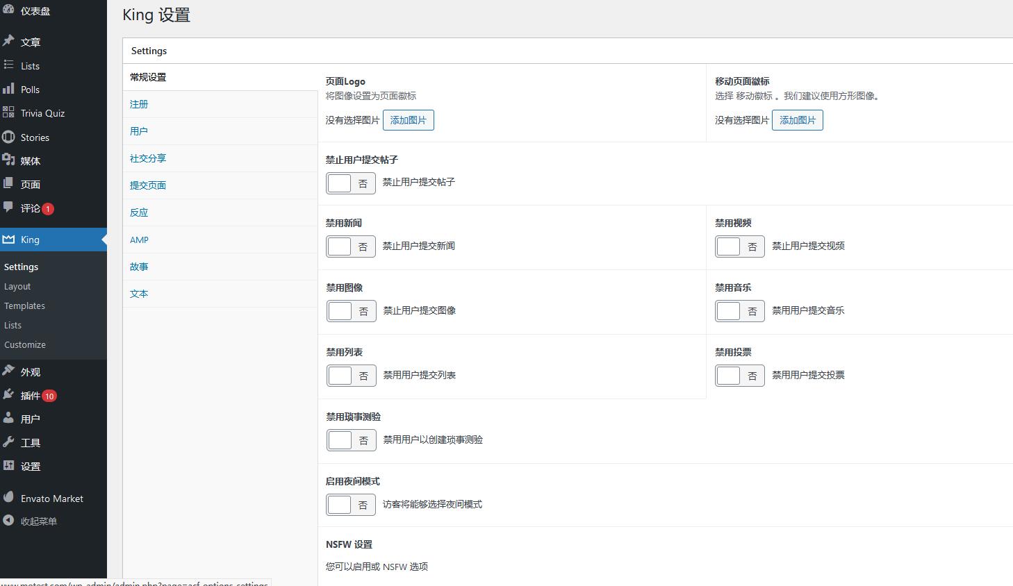Toggle 禁用投票 switch
This screenshot has width=1013, height=586.
[x=740, y=376]
